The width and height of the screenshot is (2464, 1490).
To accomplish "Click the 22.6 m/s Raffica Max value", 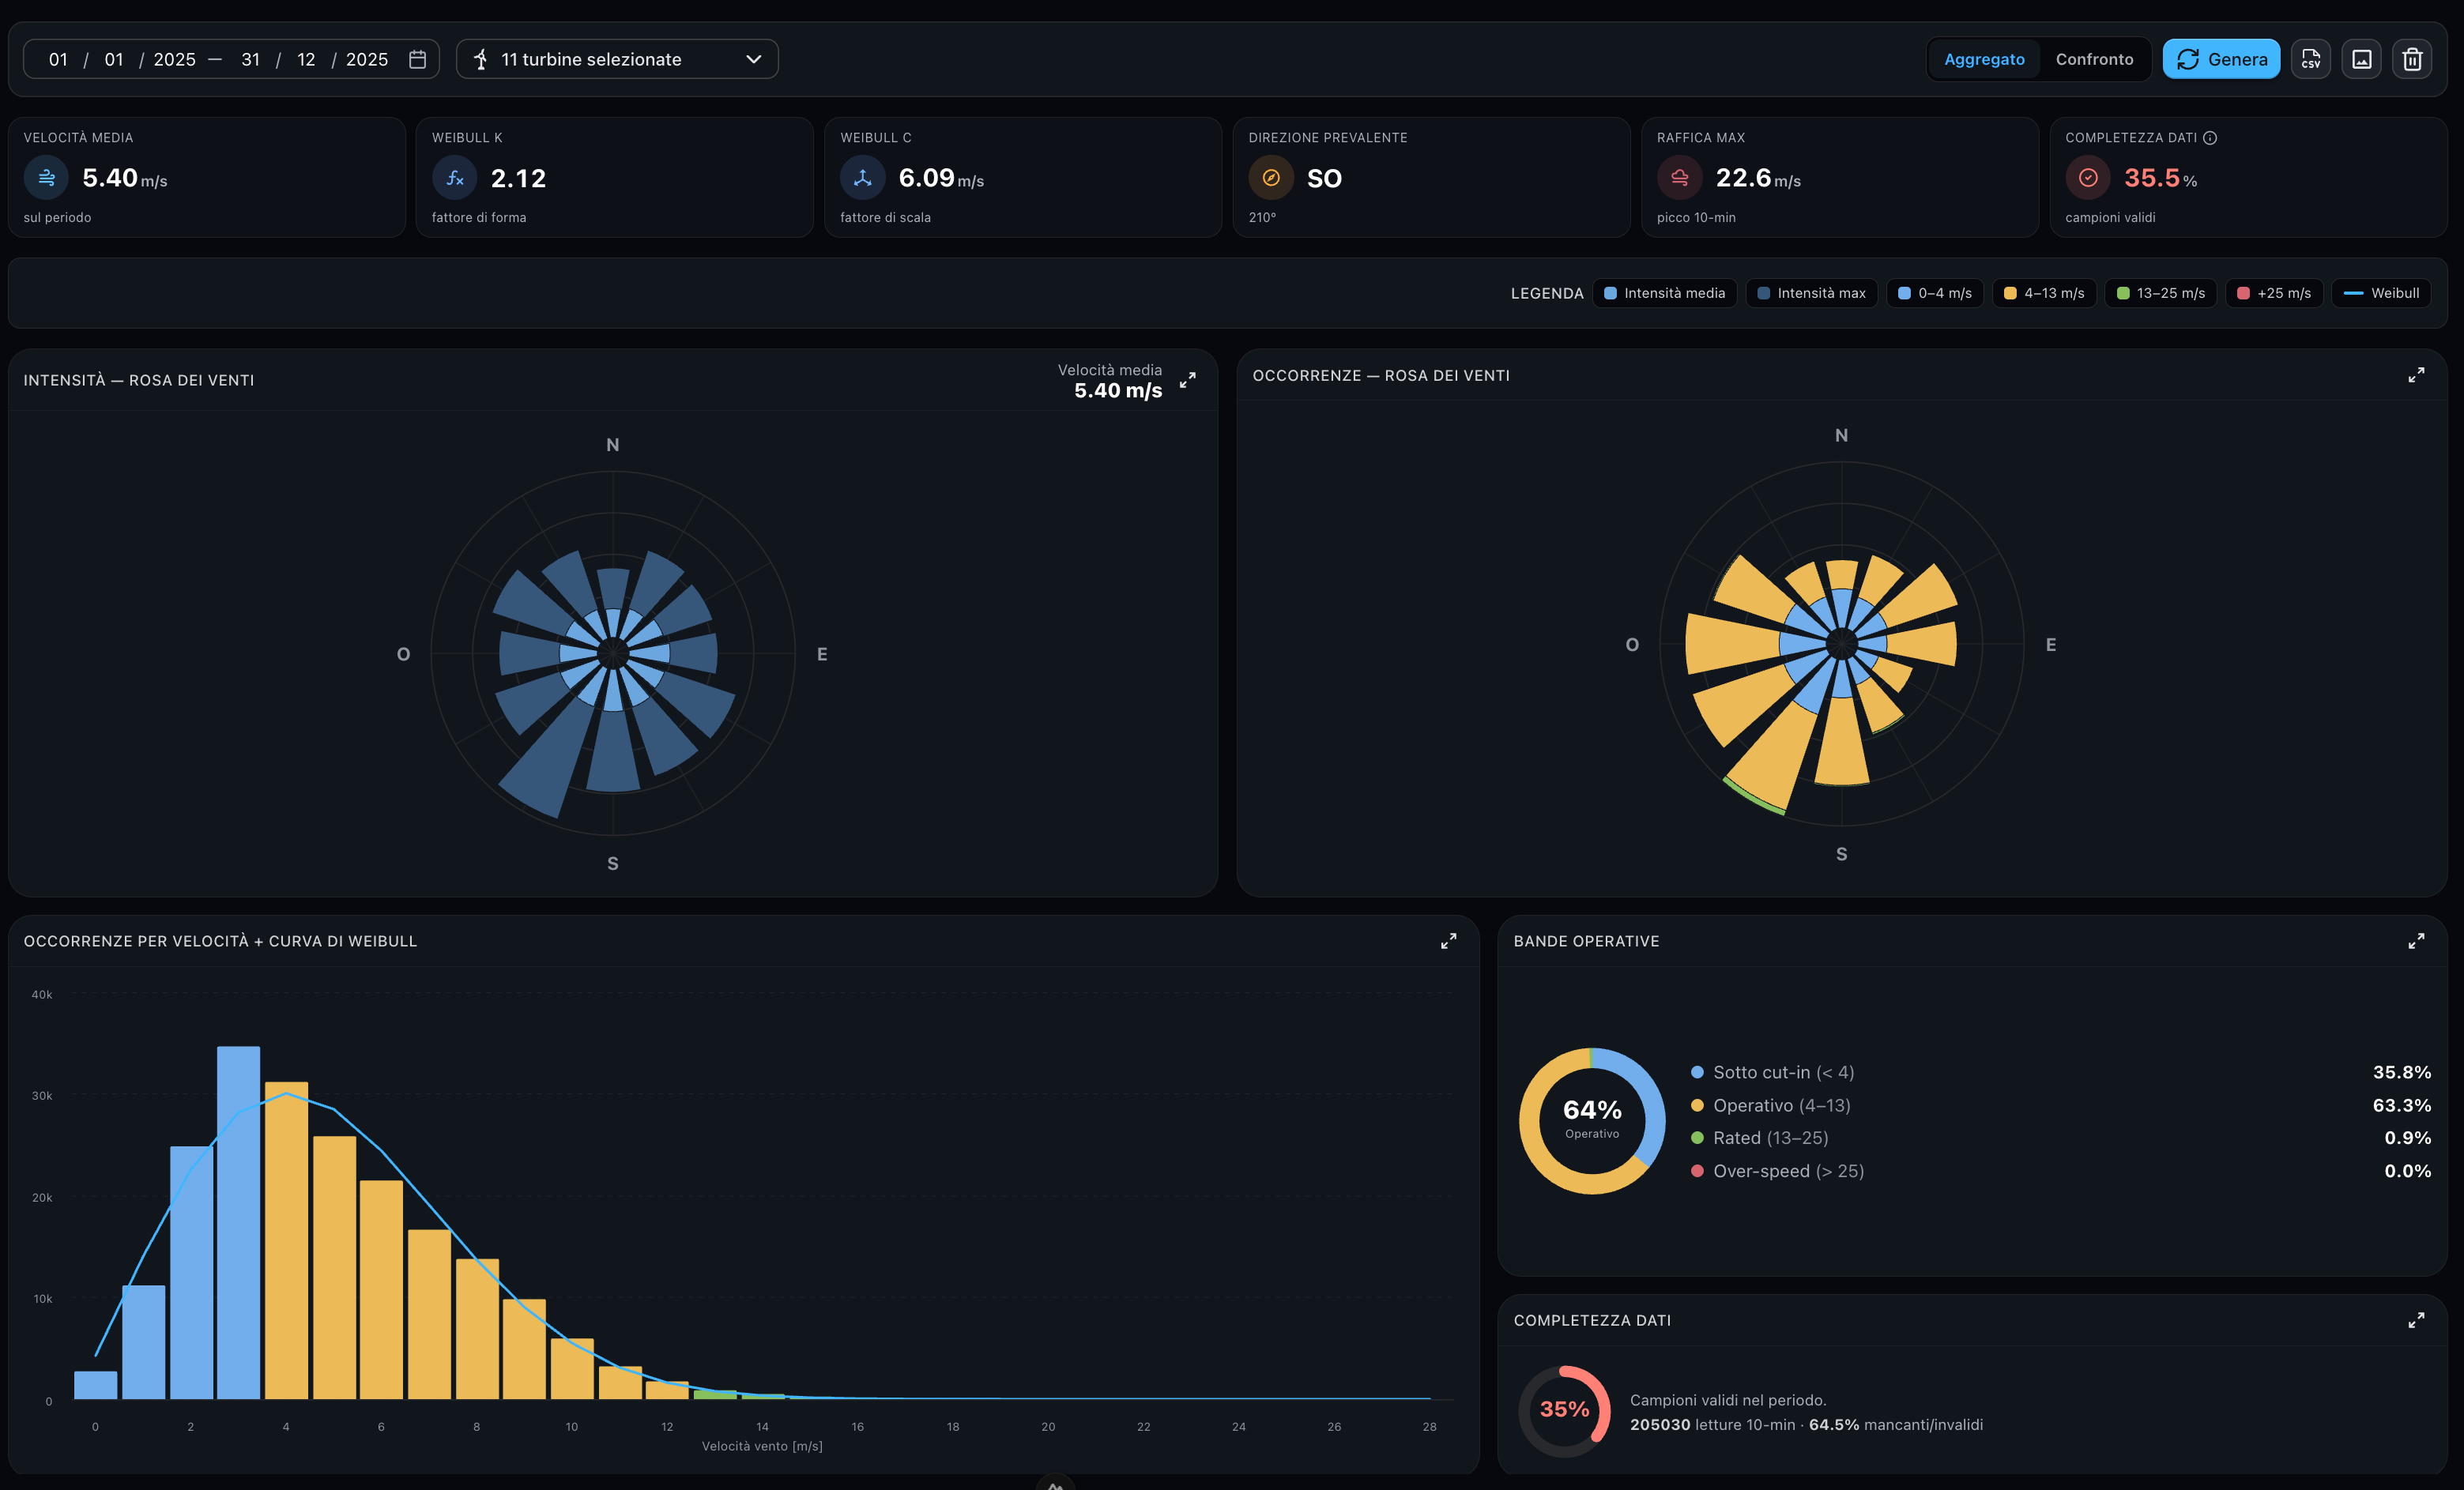I will point(1758,178).
